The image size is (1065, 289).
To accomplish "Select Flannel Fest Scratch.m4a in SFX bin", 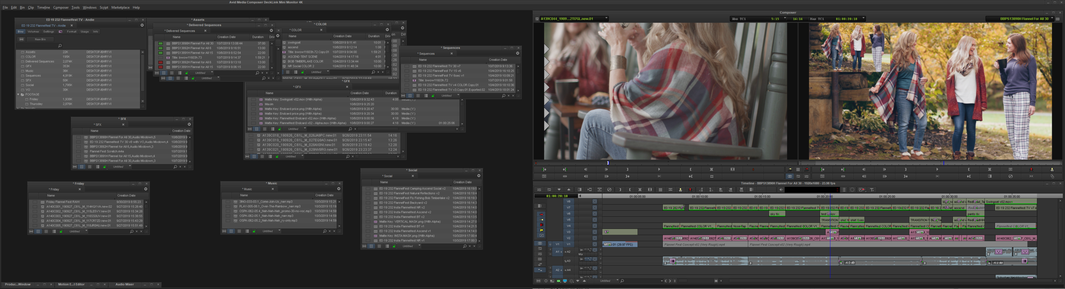I will tap(106, 151).
